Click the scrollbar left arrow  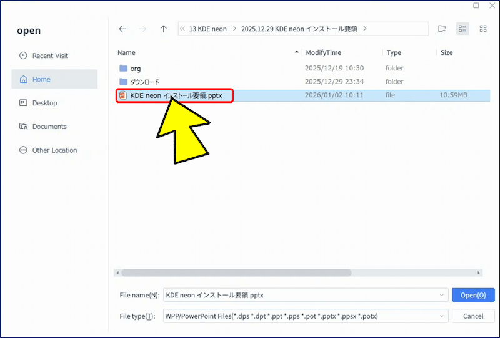point(117,273)
